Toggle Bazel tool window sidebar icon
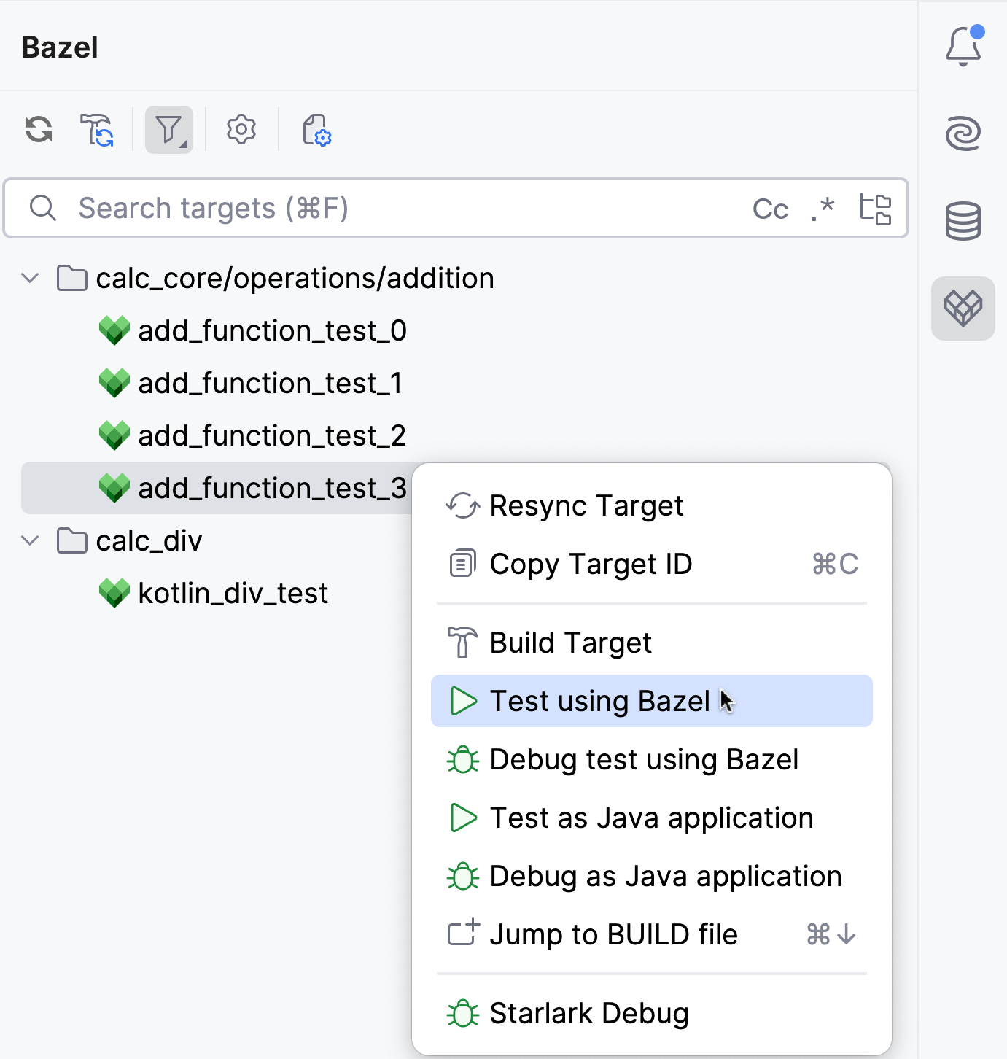 [x=963, y=308]
